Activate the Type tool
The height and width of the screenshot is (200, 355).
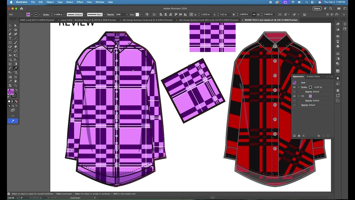point(10,38)
